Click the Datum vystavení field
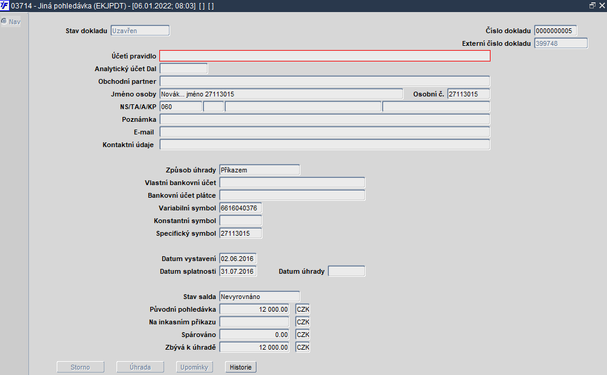 [238, 259]
